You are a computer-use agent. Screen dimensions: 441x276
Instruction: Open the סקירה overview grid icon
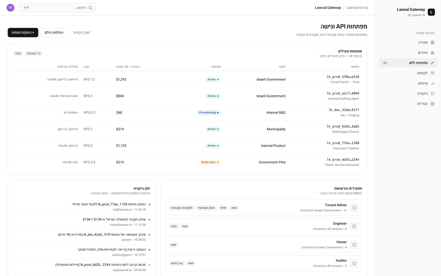coord(432,43)
